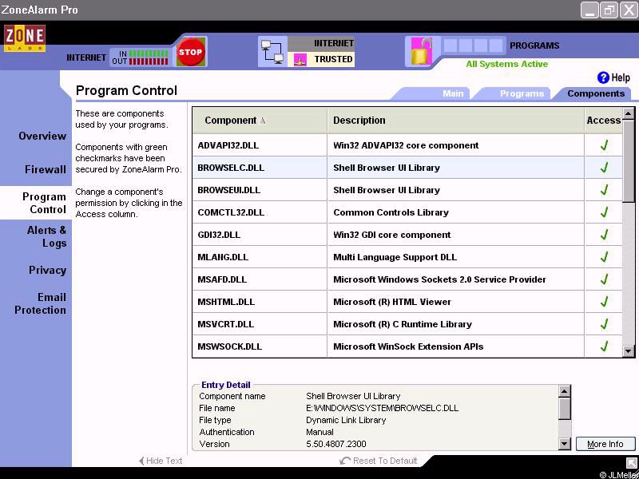Click the yellow padlock Internet Lock icon
This screenshot has height=479, width=639.
(421, 51)
